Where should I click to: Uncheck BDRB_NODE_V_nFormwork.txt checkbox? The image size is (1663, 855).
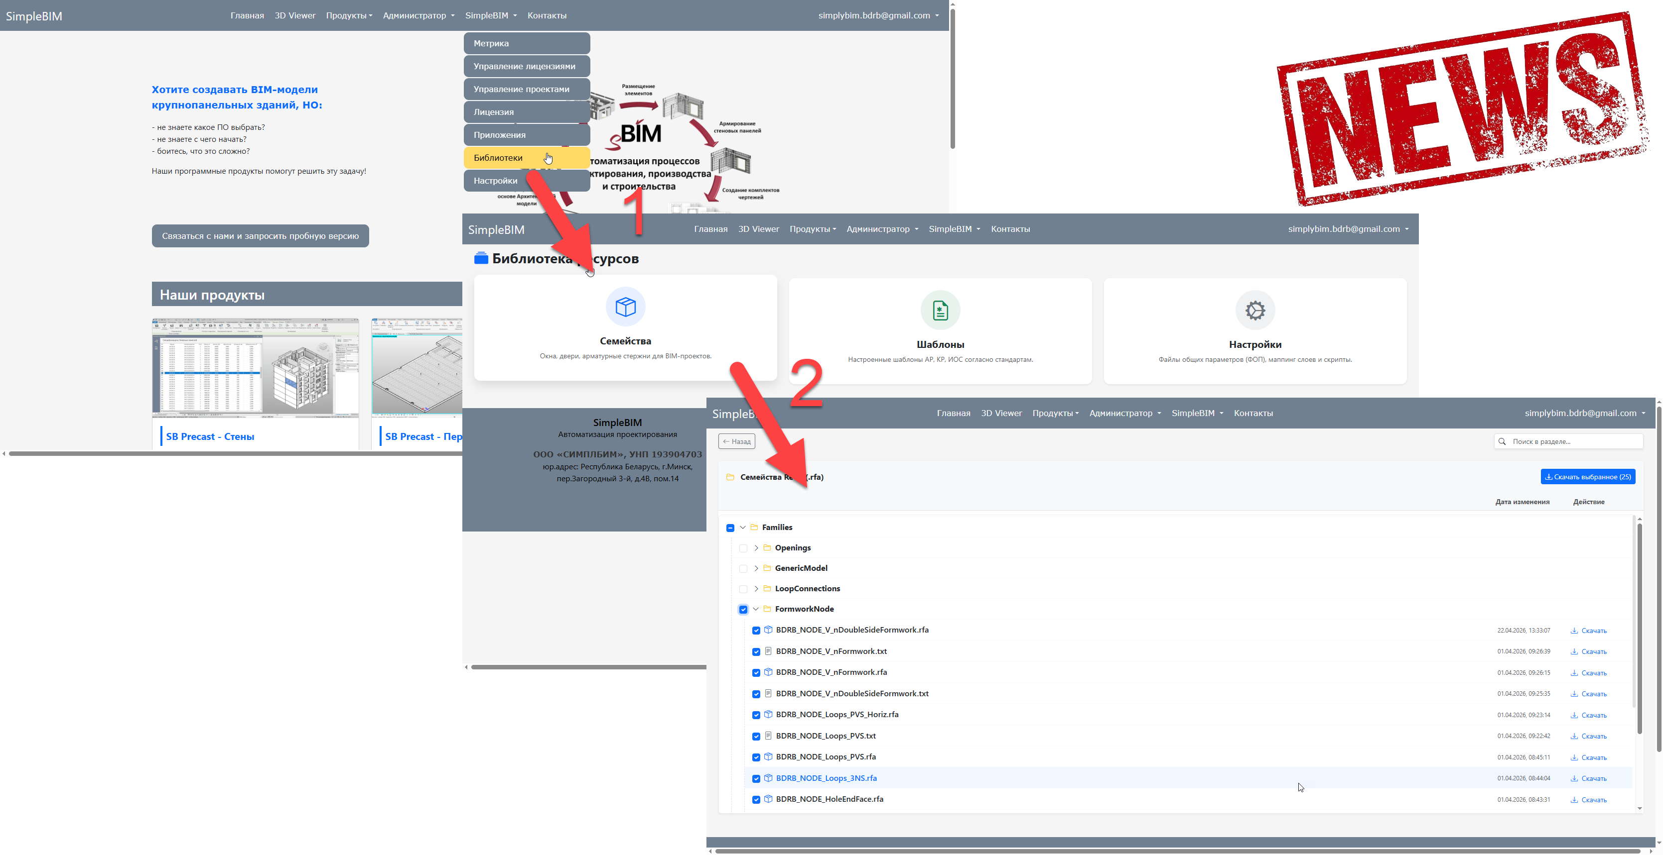coord(756,652)
